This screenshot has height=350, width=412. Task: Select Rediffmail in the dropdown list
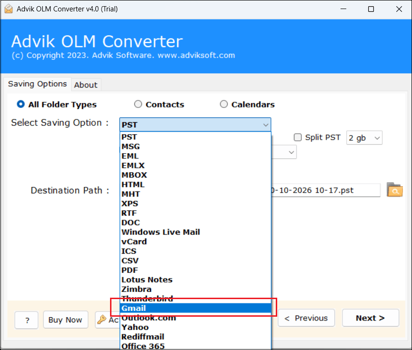coord(195,337)
